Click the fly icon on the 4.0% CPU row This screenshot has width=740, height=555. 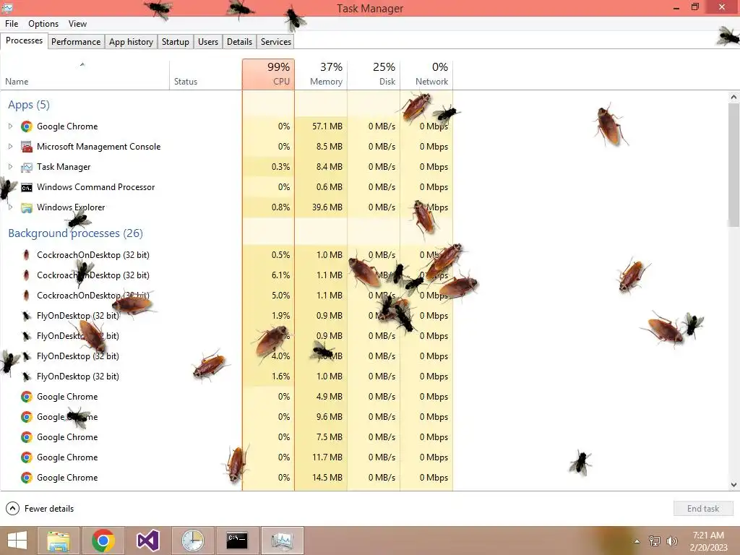27,356
